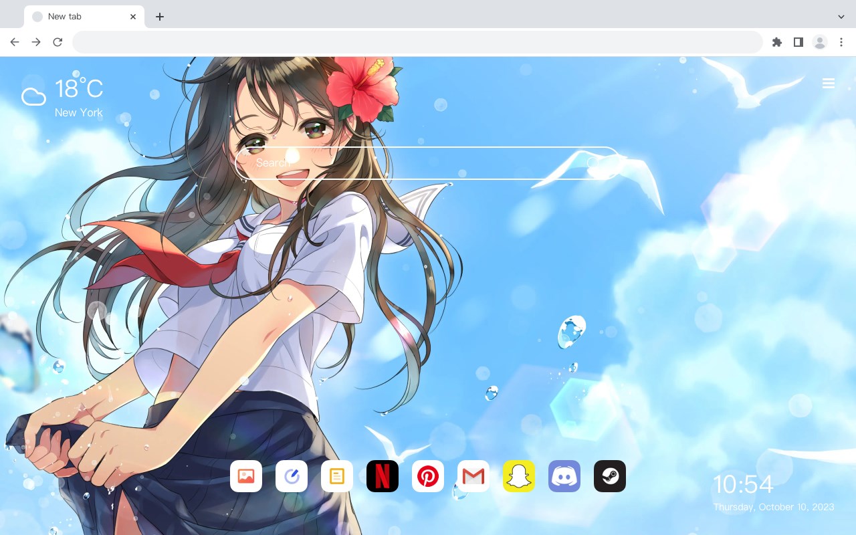Image resolution: width=856 pixels, height=535 pixels.
Task: Launch the Netflix shortcut
Action: (383, 476)
